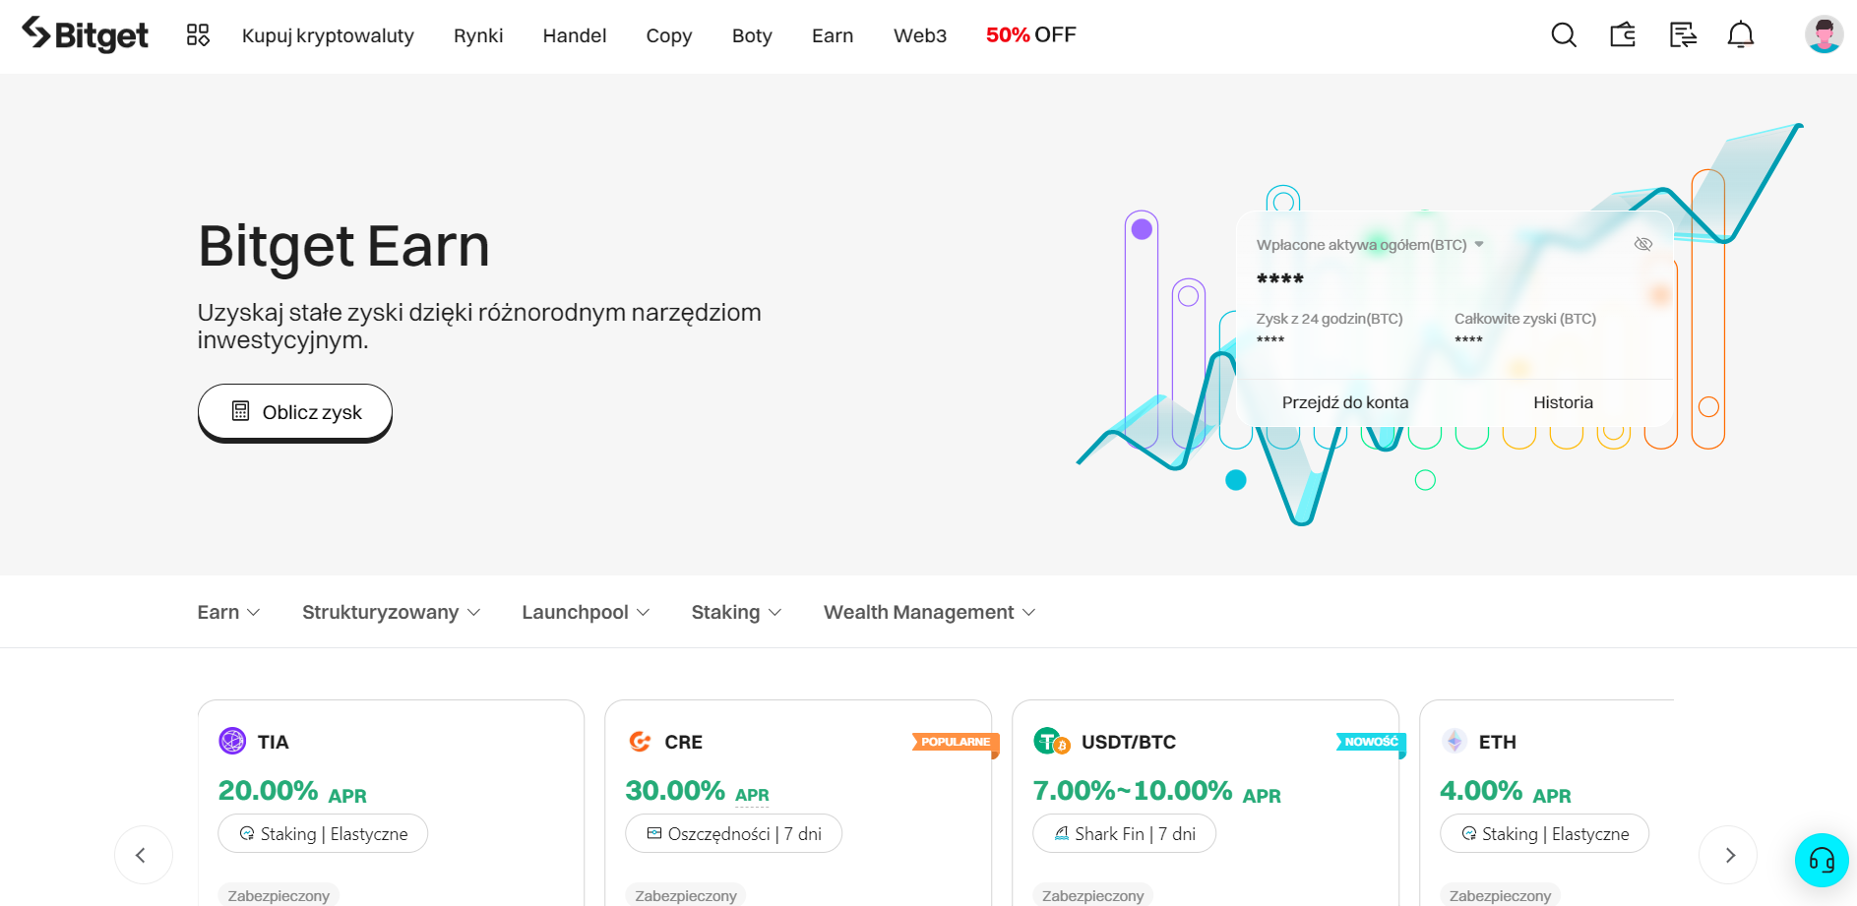Select the CRE 30.00% APR card

(x=797, y=787)
